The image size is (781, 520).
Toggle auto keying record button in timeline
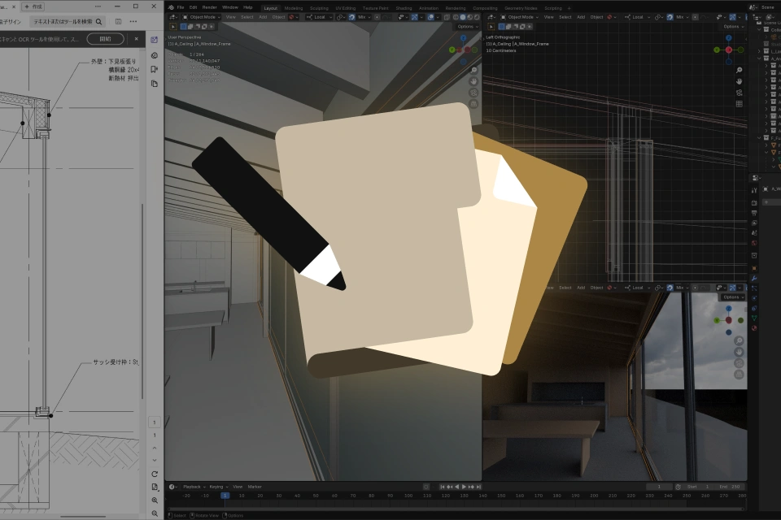click(425, 487)
